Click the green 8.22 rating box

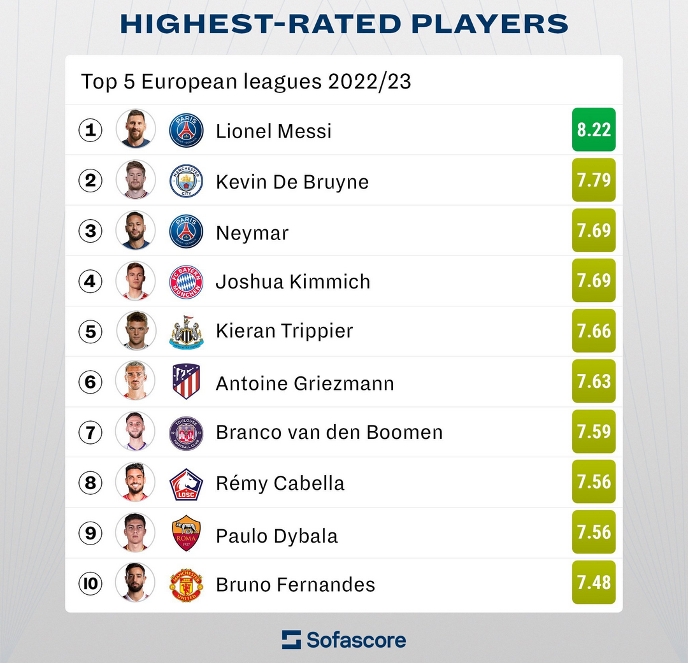pos(594,129)
